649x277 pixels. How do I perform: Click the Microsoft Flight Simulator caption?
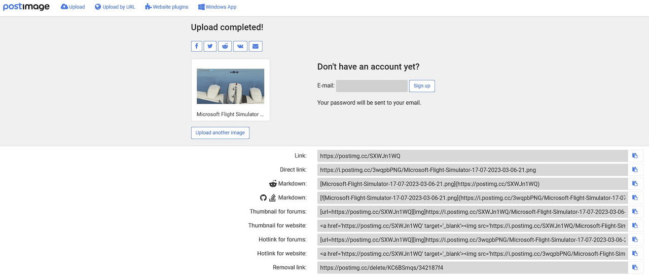(x=230, y=114)
